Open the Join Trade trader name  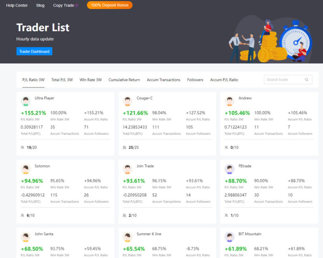coord(145,166)
